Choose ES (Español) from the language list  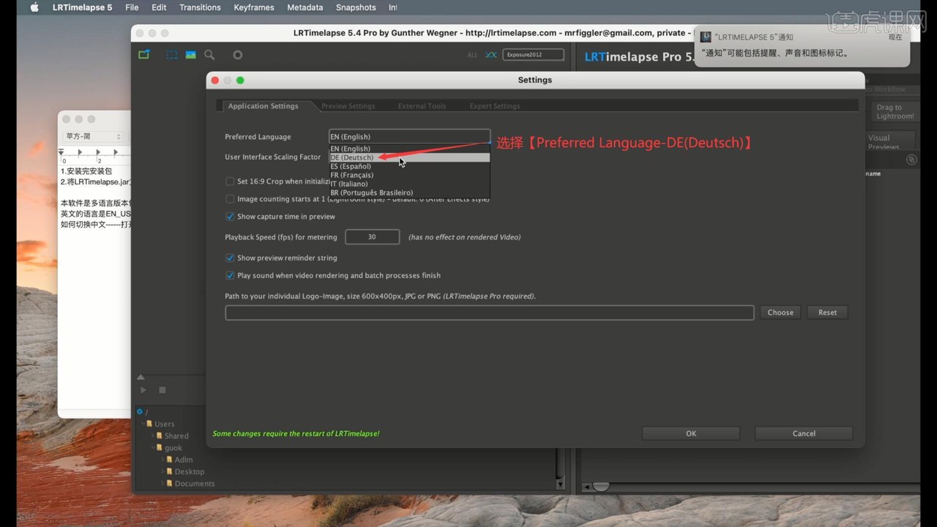pos(409,166)
